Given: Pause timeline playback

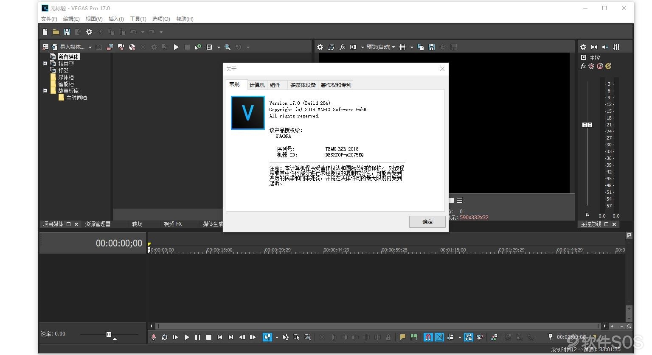Looking at the screenshot, I should coord(198,337).
